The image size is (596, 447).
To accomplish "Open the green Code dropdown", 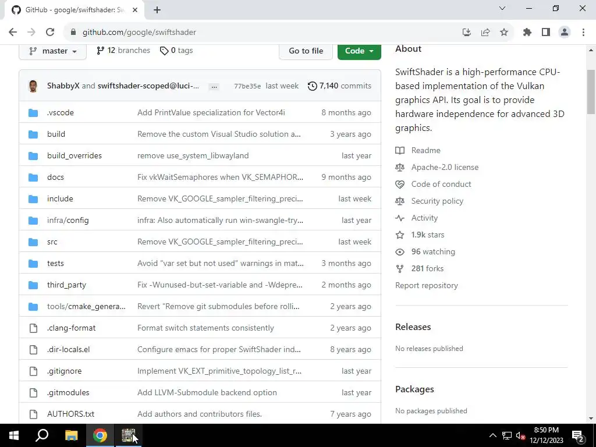I will pyautogui.click(x=359, y=51).
